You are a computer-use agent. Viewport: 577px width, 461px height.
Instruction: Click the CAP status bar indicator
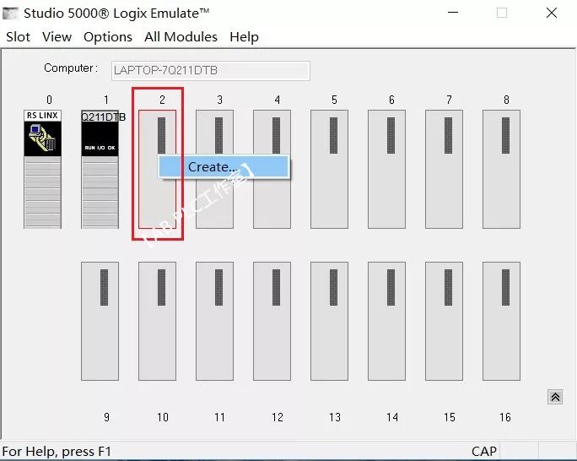[484, 452]
